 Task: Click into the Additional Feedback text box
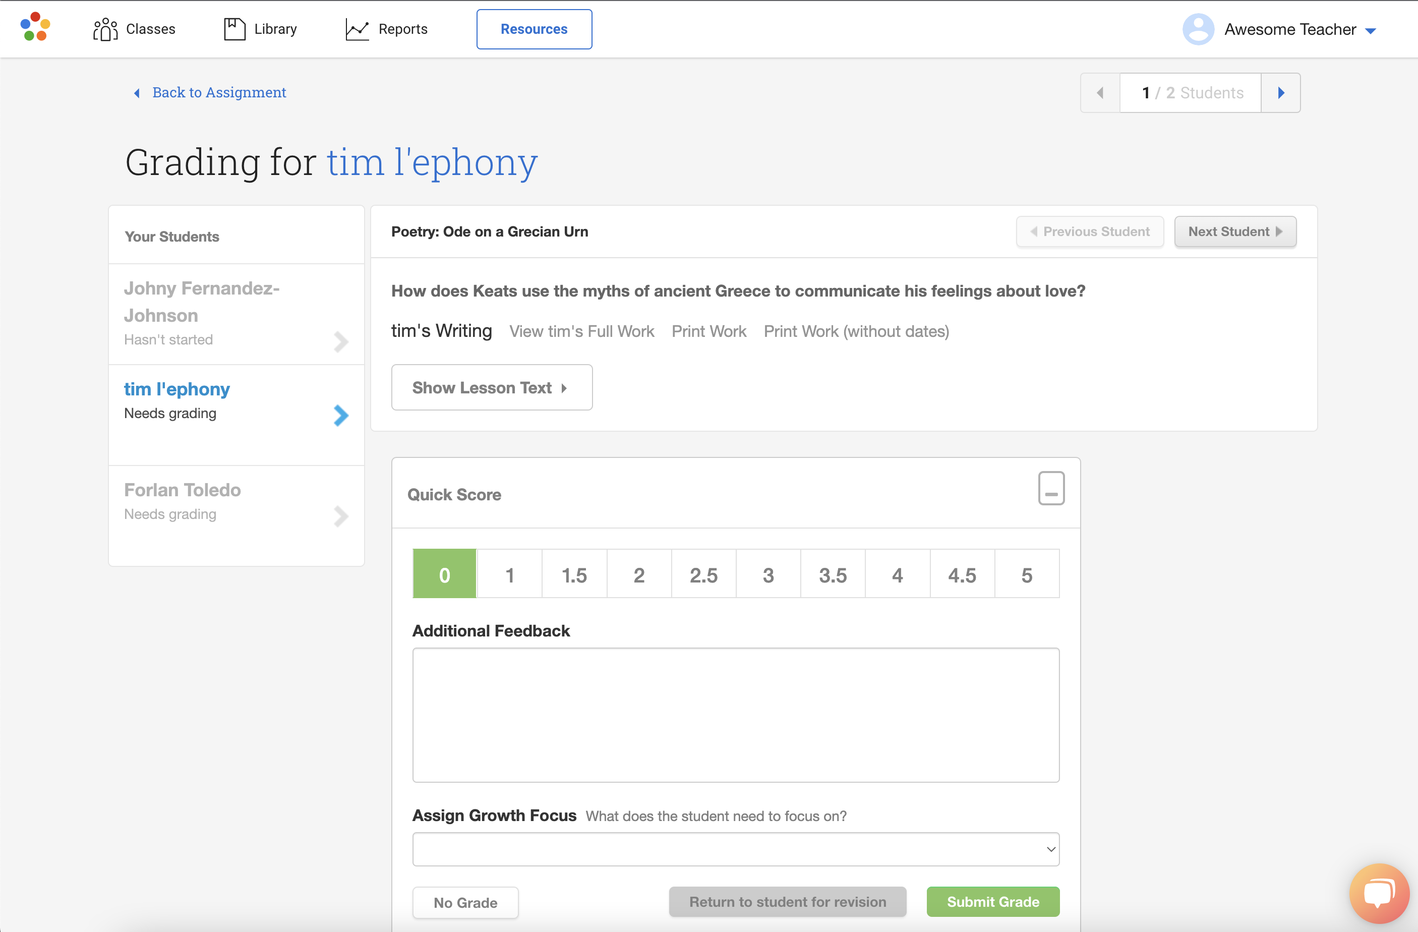[x=735, y=715]
